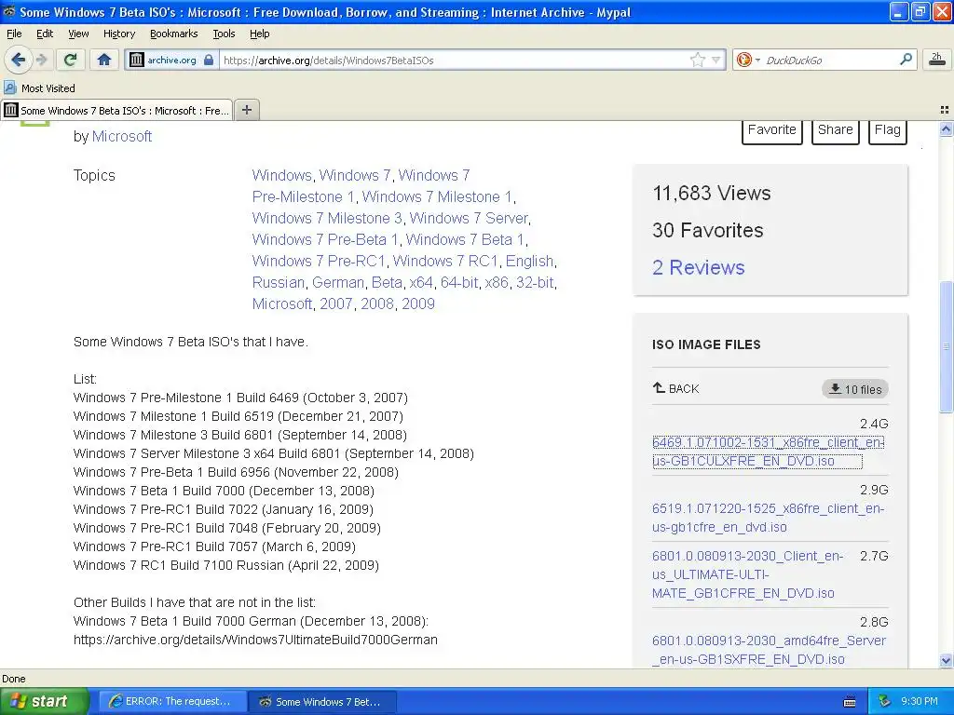Open the Most Visited bookmarks folder
This screenshot has height=715, width=954.
(39, 88)
